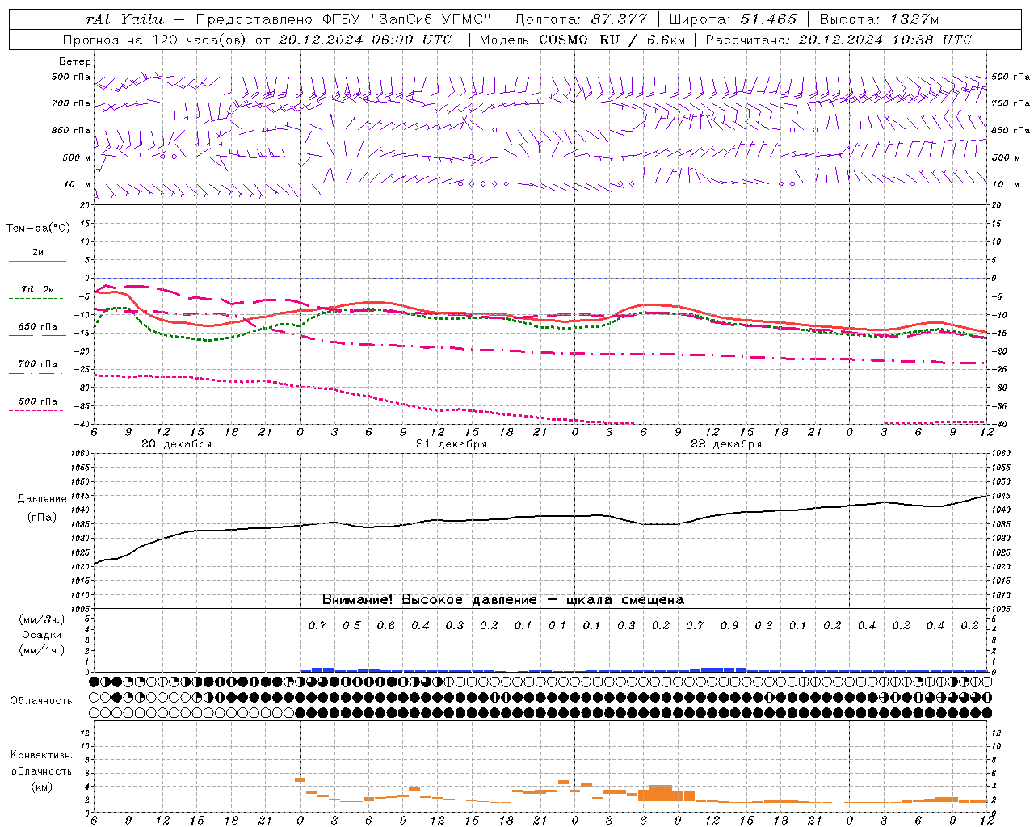The width and height of the screenshot is (1034, 827).
Task: Click the 20 декабря date label
Action: 176,444
